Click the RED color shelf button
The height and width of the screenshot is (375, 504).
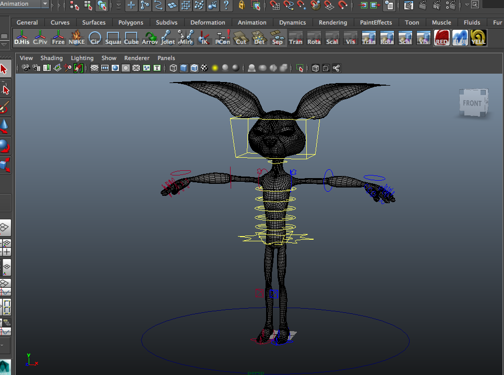click(442, 38)
